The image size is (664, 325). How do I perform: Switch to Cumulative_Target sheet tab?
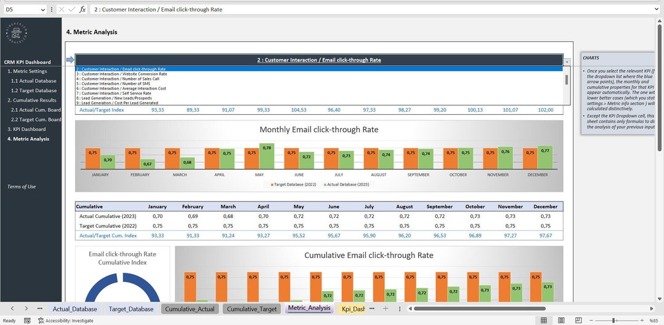pyautogui.click(x=252, y=309)
